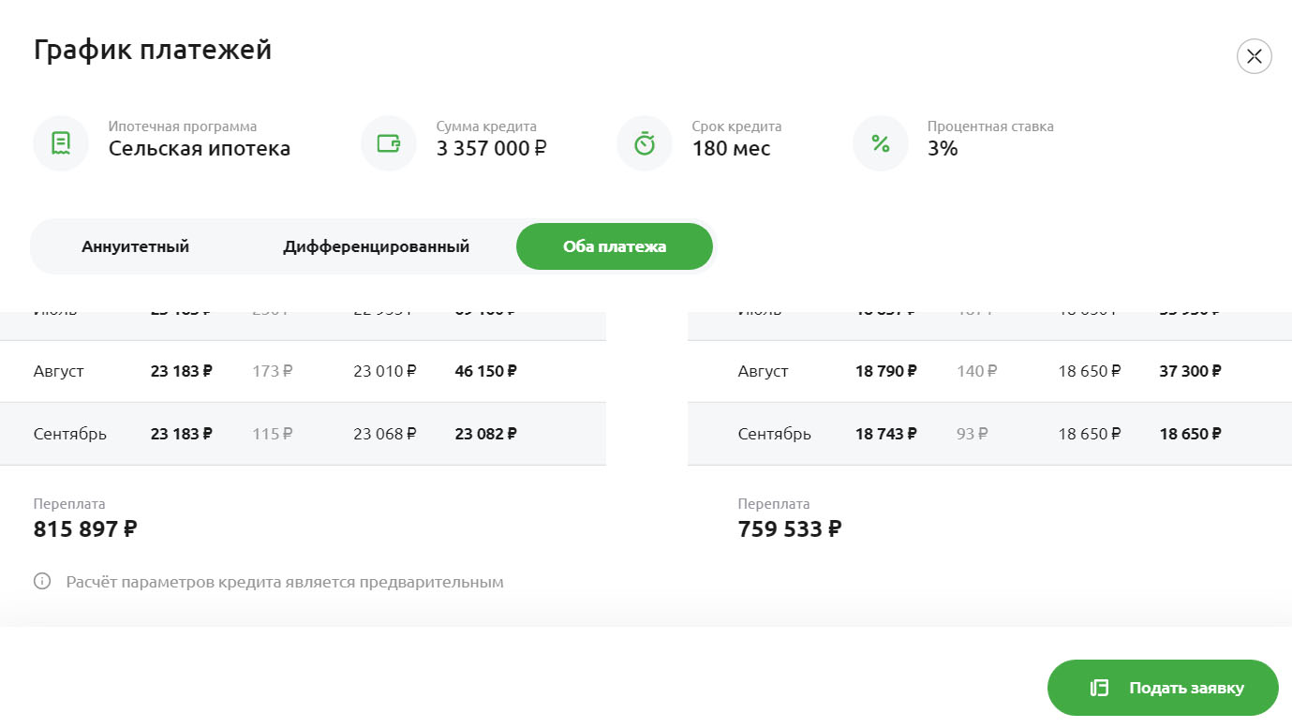Viewport: 1292px width, 728px height.
Task: Click the annuity August balance 46 150 ₽
Action: click(x=485, y=371)
